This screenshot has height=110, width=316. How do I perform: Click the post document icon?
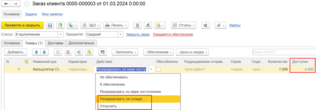(60, 25)
